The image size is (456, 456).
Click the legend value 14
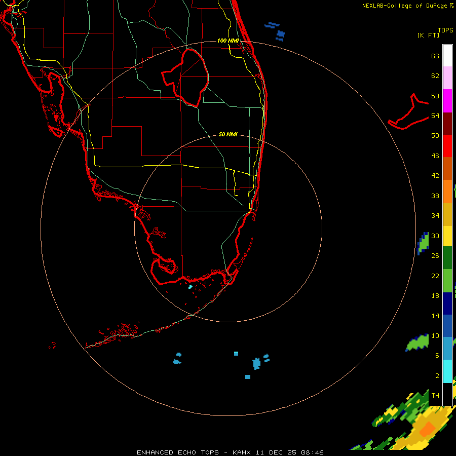435,316
